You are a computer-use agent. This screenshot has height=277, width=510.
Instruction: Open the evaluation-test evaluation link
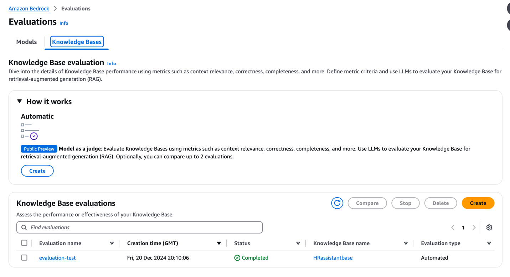(x=57, y=258)
